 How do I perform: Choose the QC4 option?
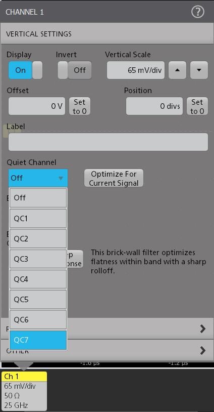[38, 279]
